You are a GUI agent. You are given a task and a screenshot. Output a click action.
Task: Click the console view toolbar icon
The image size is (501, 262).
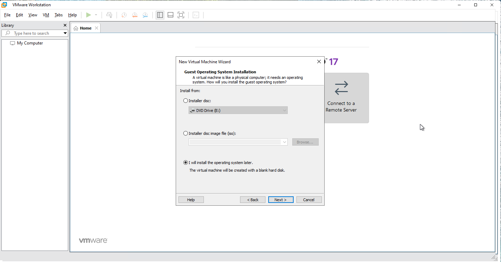196,15
